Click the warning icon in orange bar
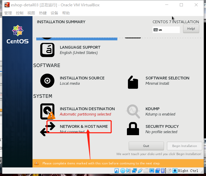The width and height of the screenshot is (206, 176). [x=37, y=163]
